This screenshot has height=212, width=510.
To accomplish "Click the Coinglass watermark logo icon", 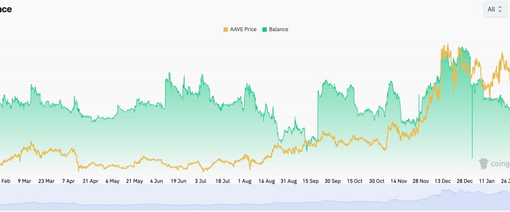I will coord(484,164).
